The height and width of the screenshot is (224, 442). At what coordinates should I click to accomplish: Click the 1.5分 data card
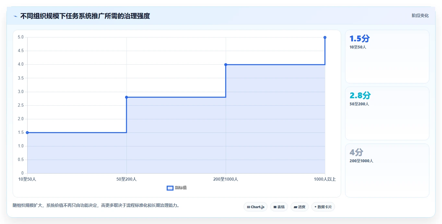[387, 57]
